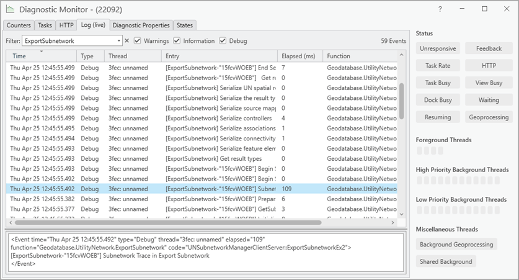Select the 'Serialize controllers' log entry

tap(202, 119)
